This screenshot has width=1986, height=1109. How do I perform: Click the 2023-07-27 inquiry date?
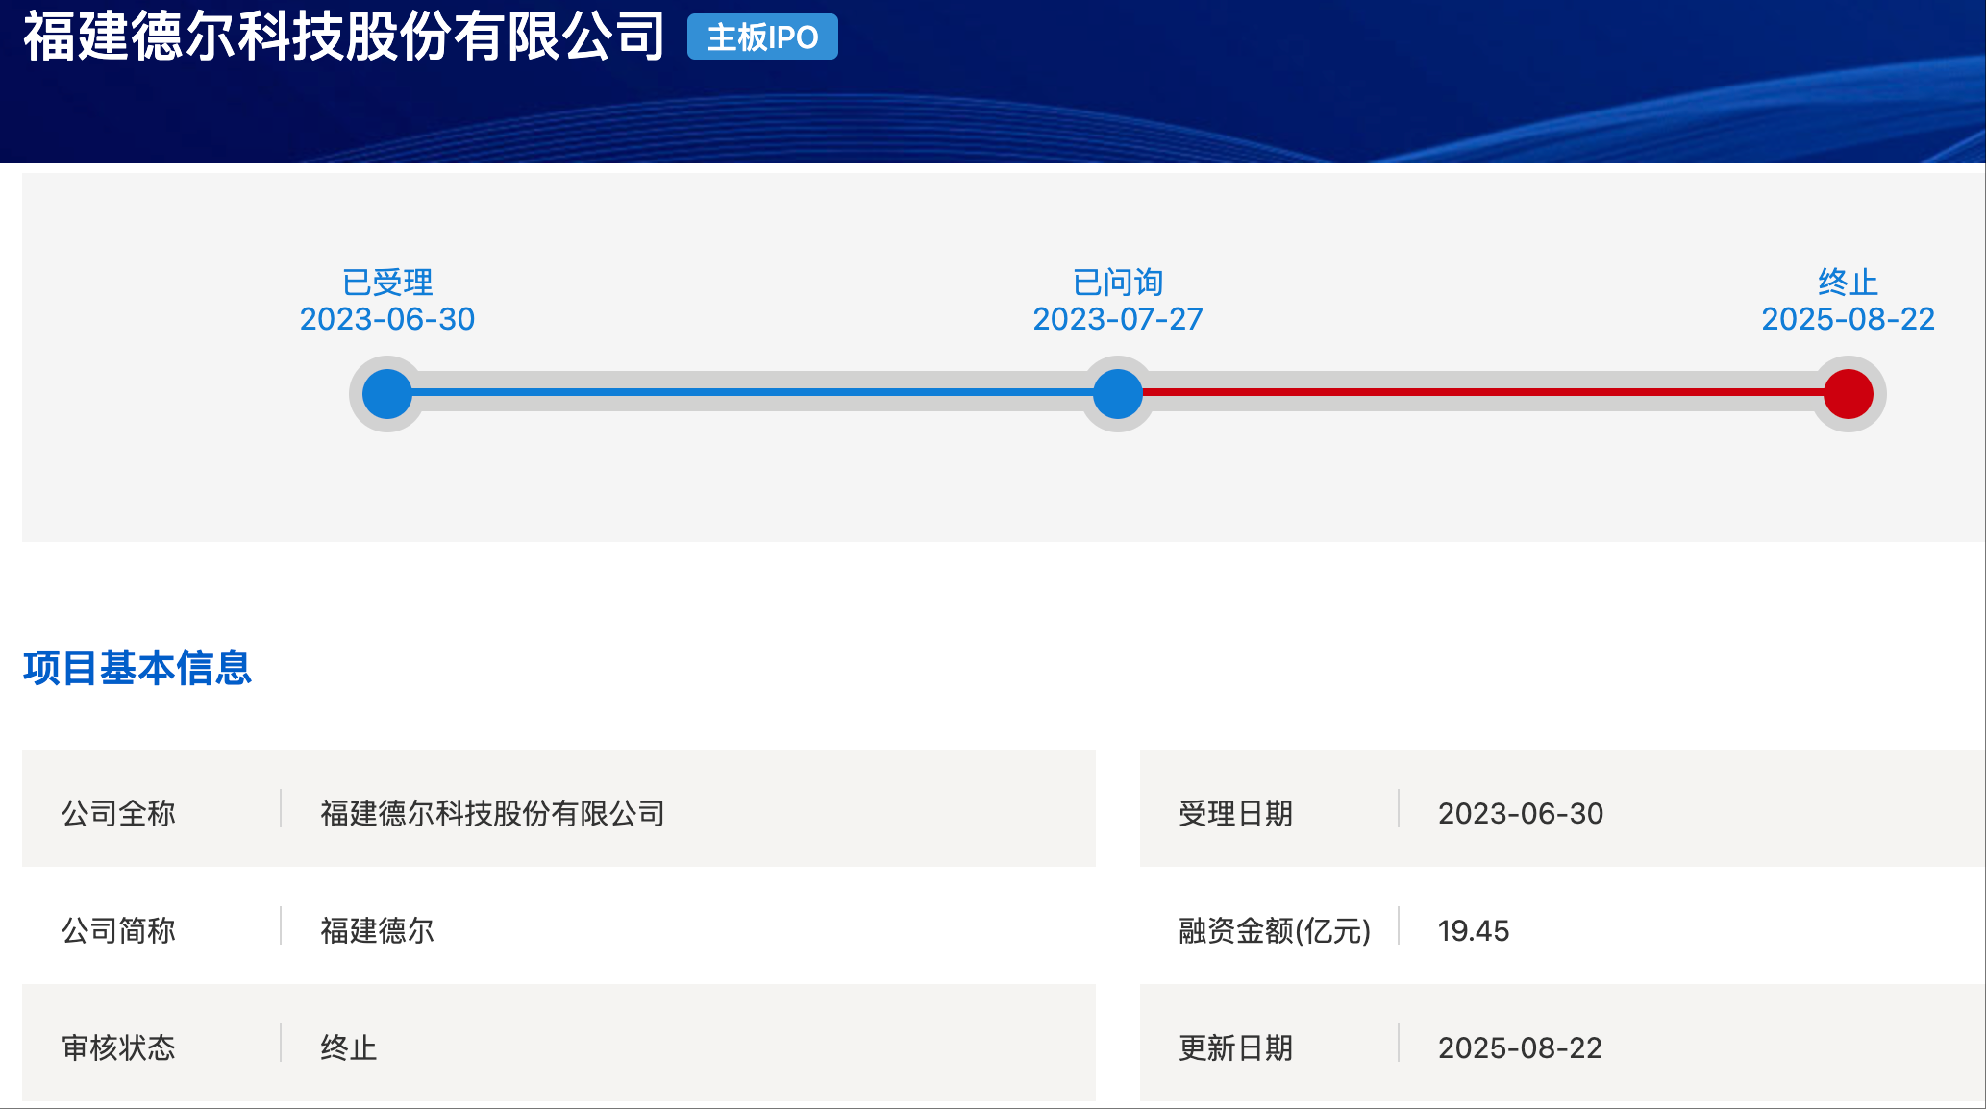(x=1118, y=319)
